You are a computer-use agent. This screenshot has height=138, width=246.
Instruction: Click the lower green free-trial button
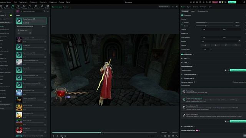[x=238, y=121]
